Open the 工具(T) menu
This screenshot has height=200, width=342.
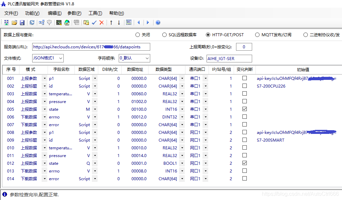(x=95, y=13)
